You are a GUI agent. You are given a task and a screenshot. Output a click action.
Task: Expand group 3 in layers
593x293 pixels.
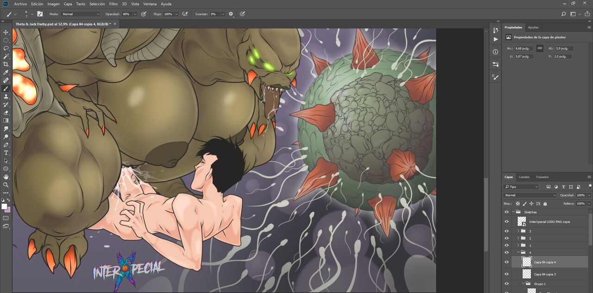pyautogui.click(x=518, y=231)
